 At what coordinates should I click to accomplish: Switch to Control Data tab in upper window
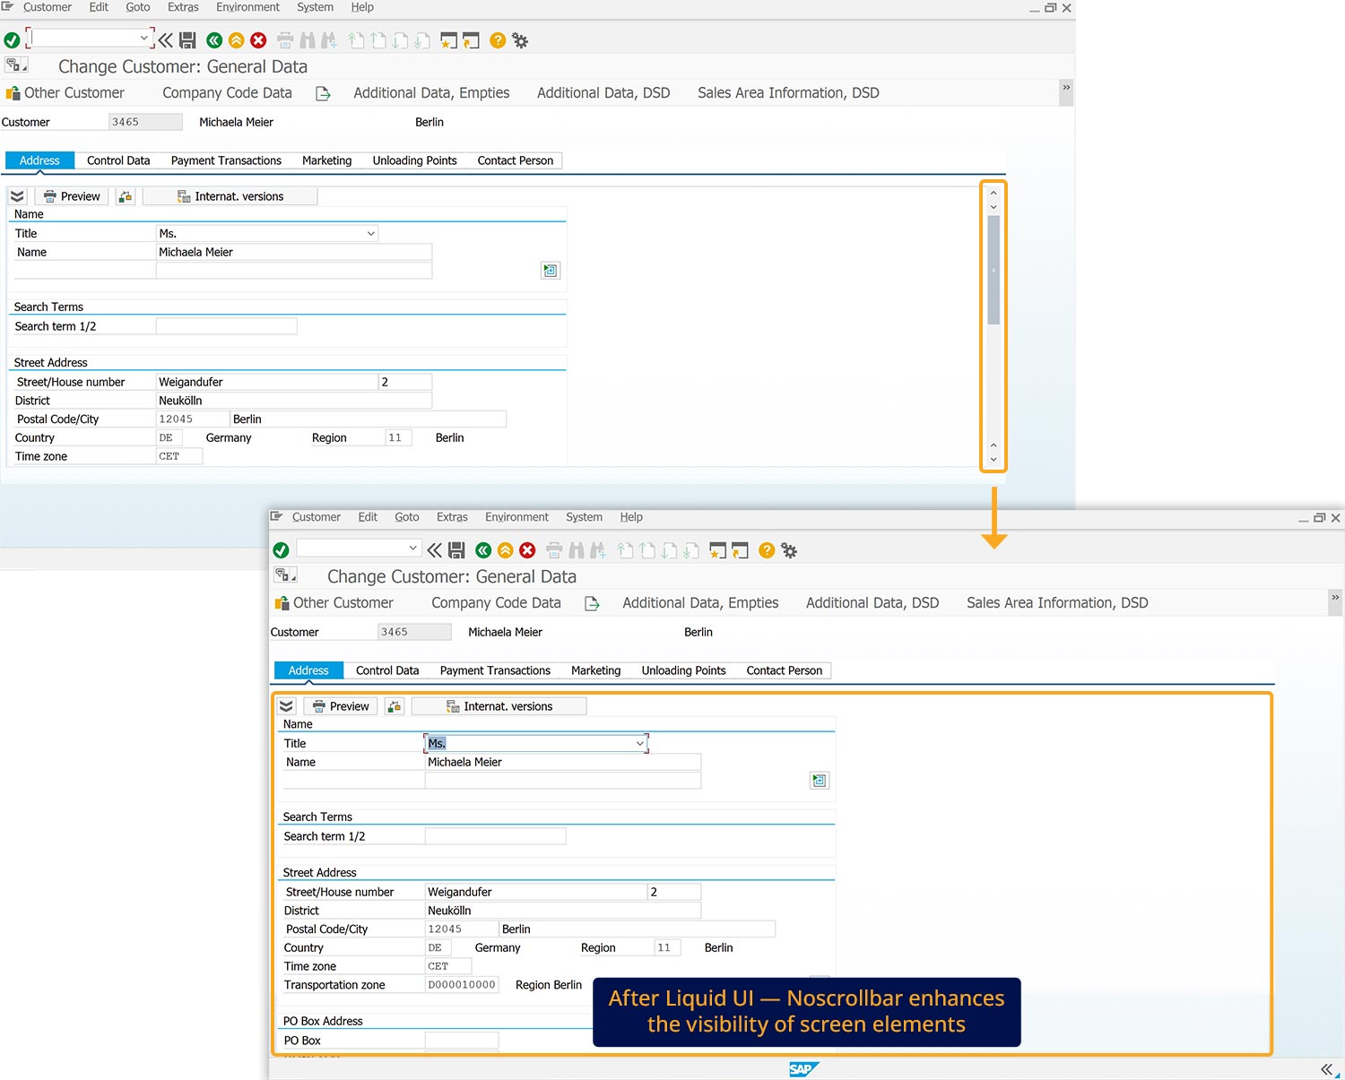118,160
